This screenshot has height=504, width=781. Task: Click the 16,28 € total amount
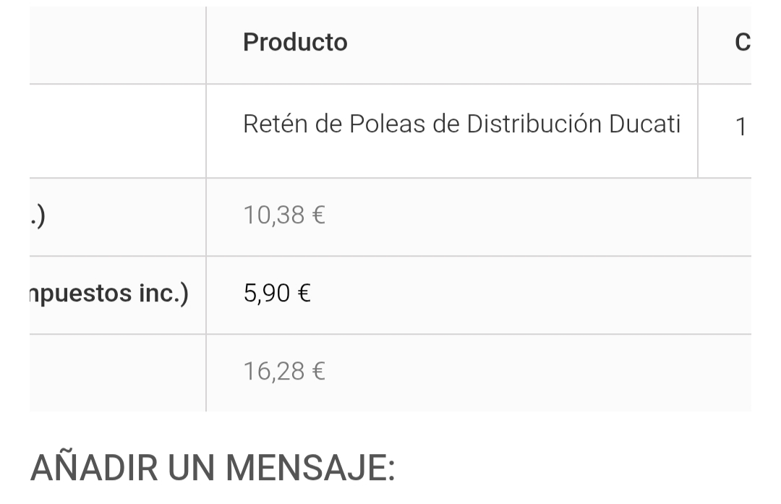(x=284, y=372)
